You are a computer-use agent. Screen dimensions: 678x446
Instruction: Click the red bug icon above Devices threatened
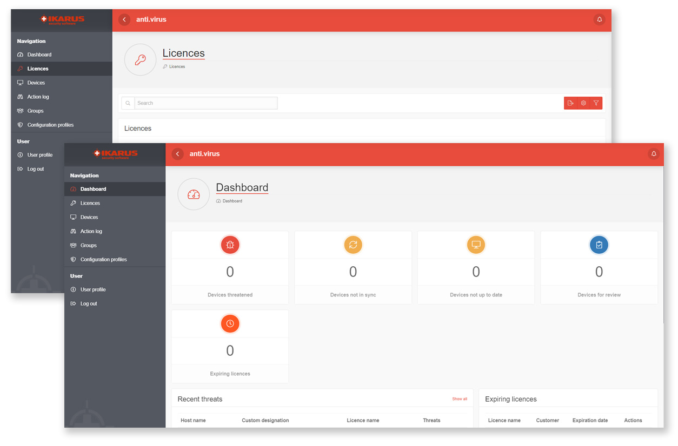(x=230, y=245)
